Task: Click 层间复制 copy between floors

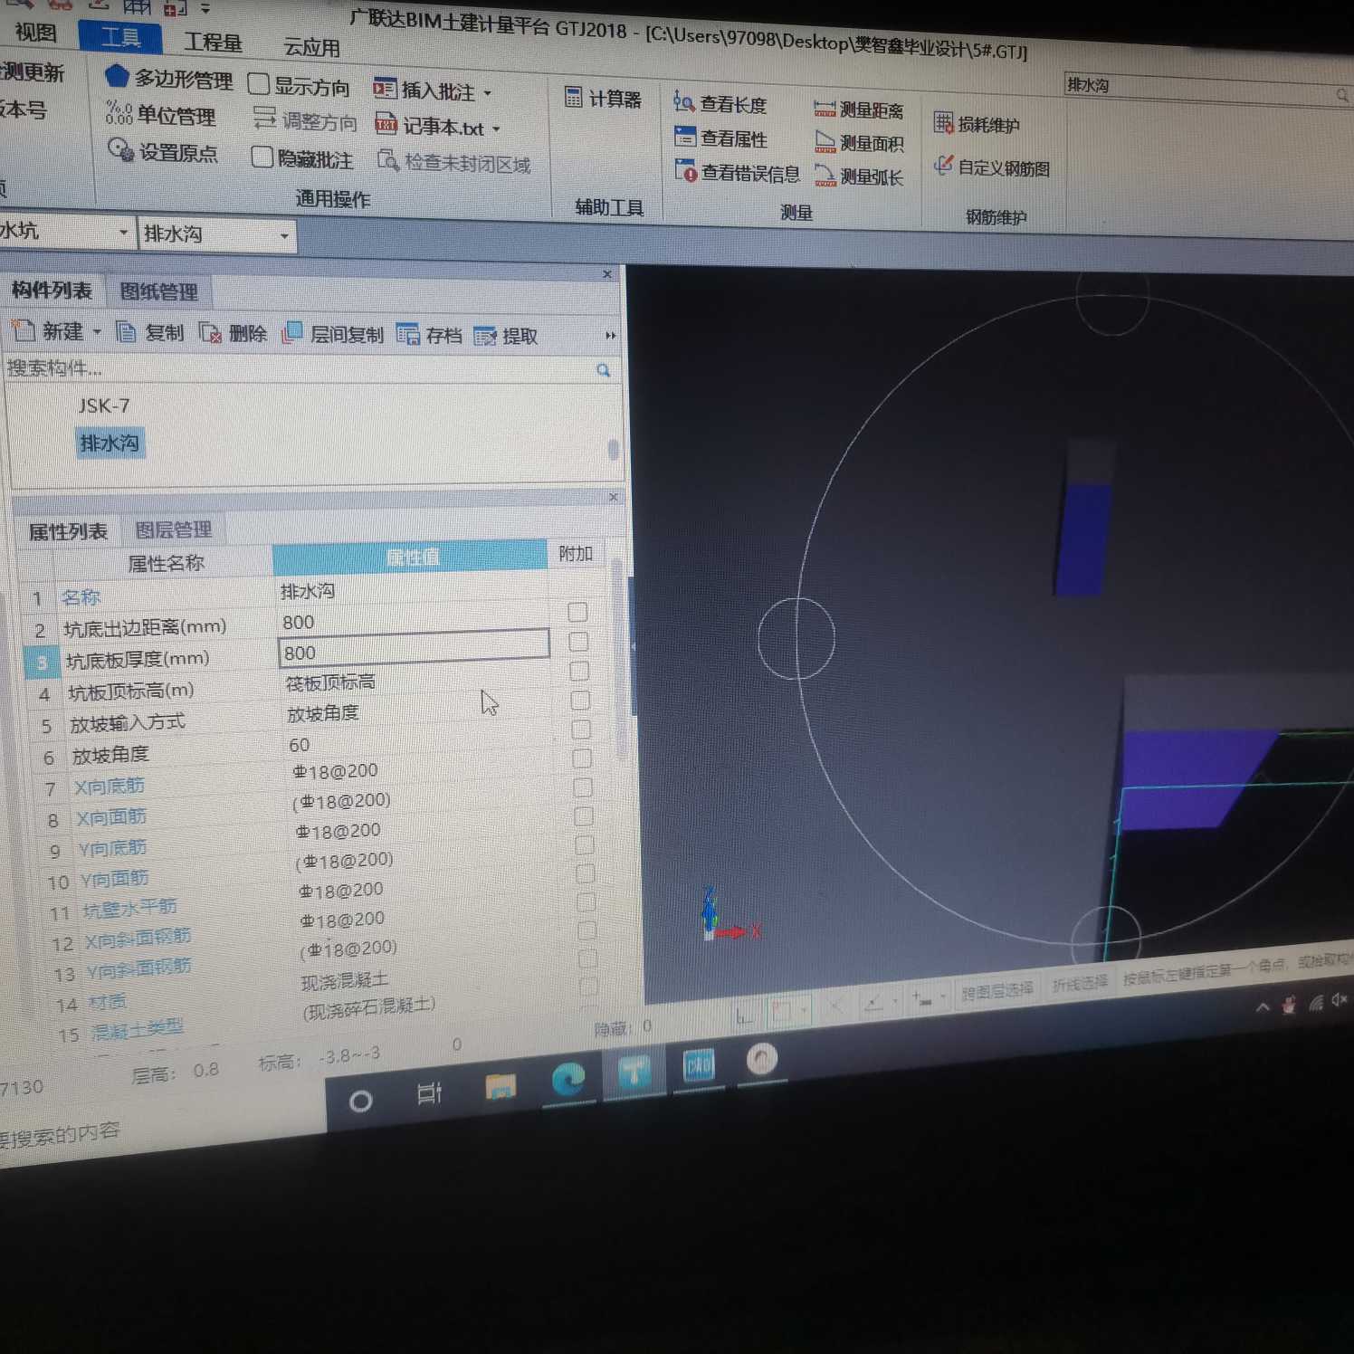Action: click(332, 335)
